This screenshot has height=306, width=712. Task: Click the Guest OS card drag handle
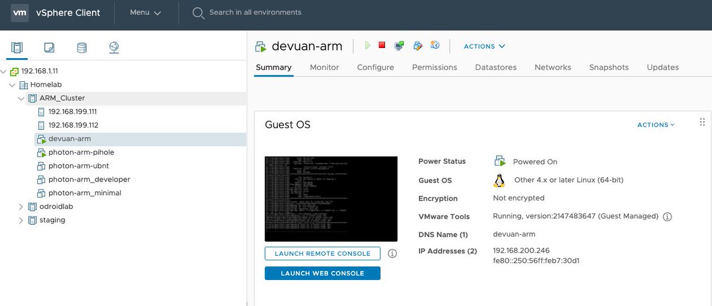(x=703, y=122)
